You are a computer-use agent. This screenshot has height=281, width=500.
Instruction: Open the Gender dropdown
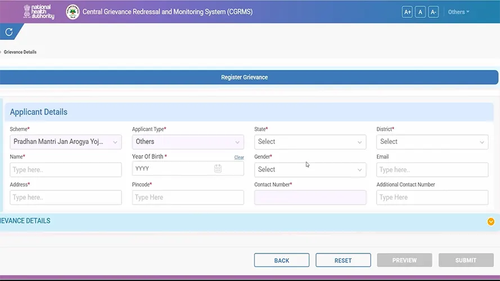(x=310, y=170)
